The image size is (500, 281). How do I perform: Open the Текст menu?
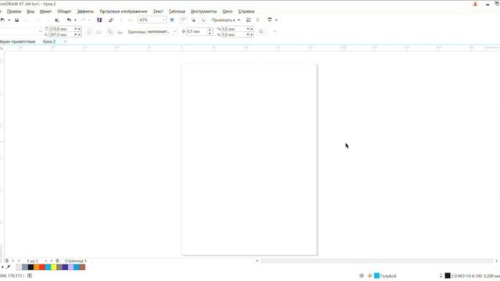click(158, 12)
